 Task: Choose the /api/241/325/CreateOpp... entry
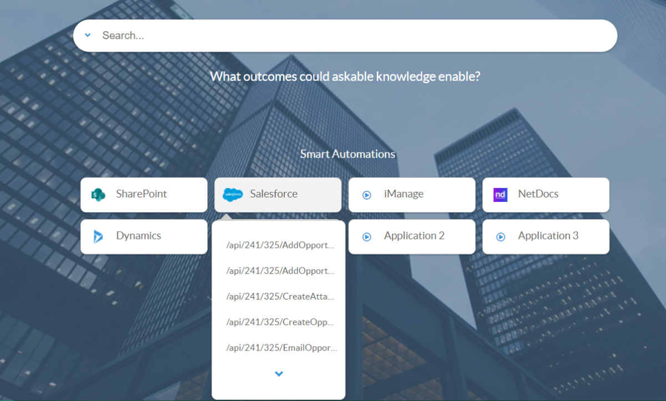tap(280, 322)
